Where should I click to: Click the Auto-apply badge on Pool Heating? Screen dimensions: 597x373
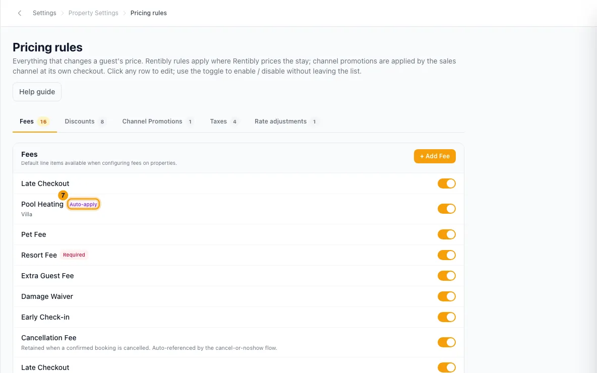click(83, 204)
